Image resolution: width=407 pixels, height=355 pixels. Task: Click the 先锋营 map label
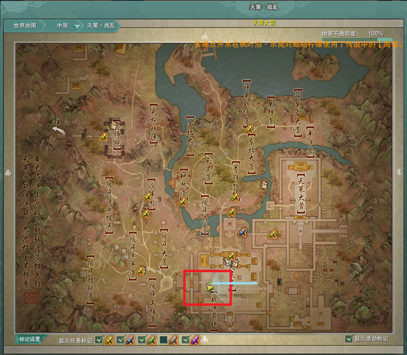tap(271, 112)
